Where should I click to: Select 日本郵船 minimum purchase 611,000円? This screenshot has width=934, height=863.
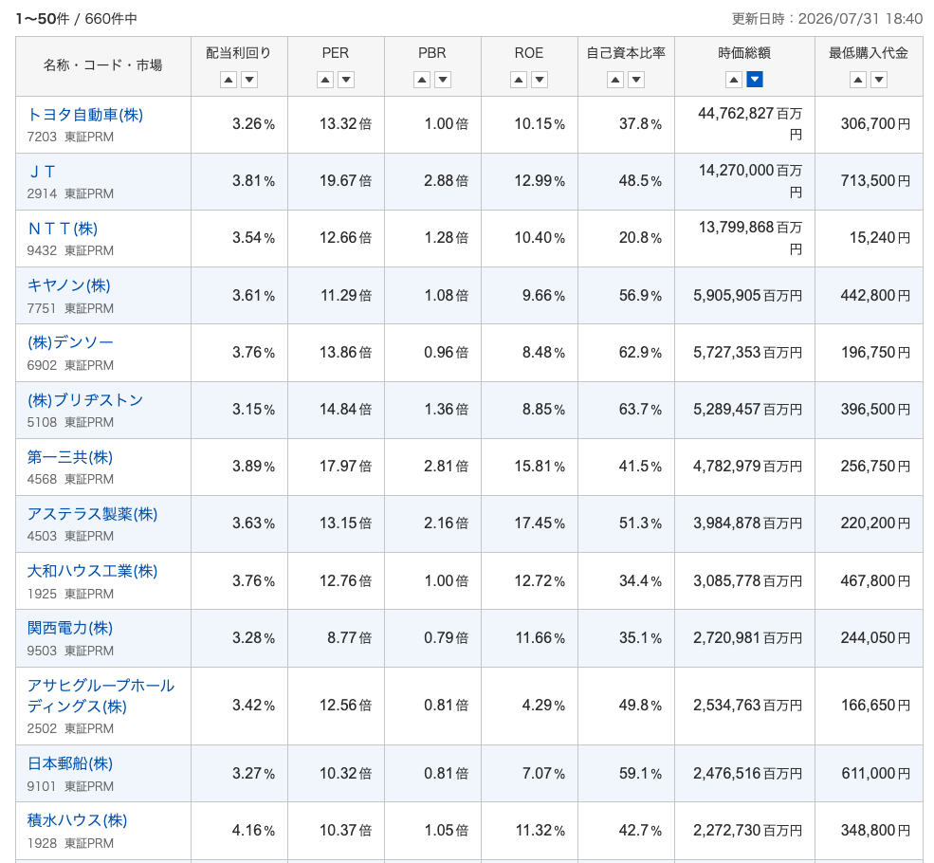875,774
